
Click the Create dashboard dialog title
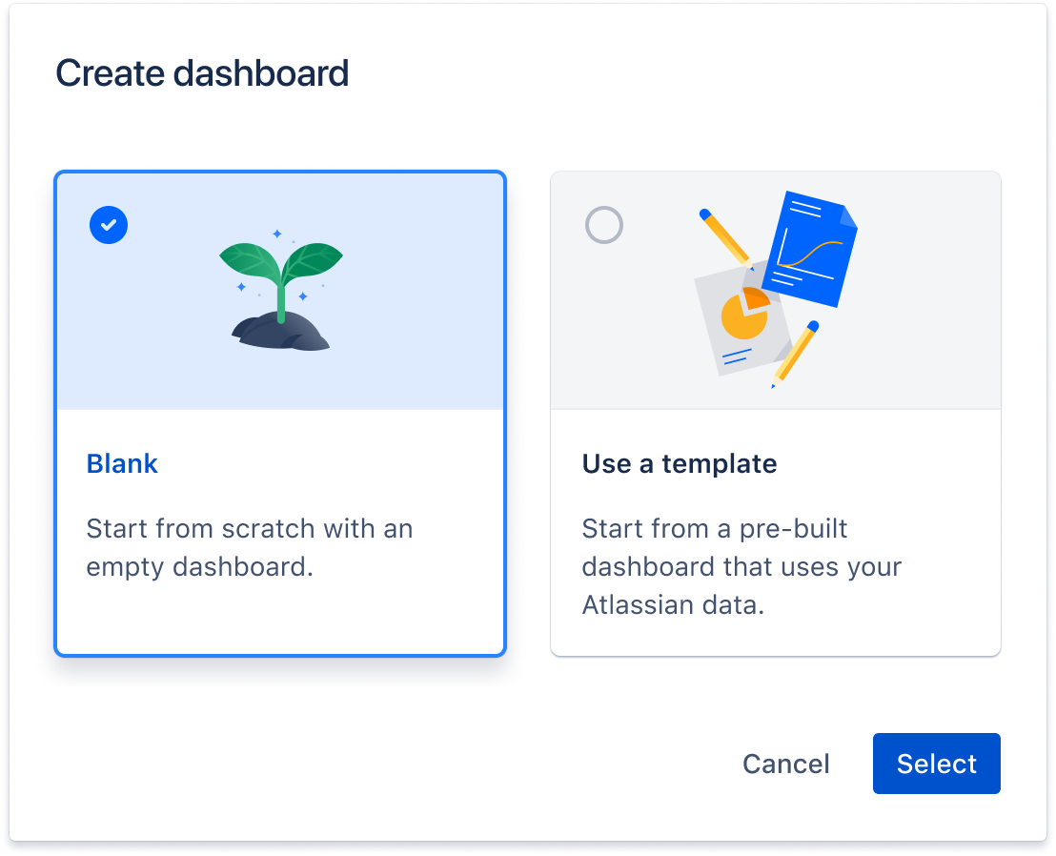[203, 72]
